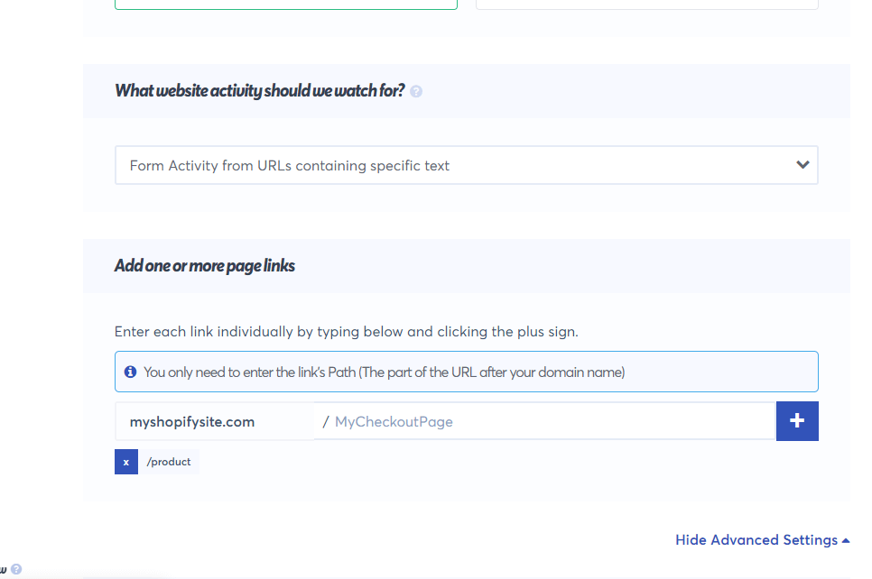Open the Form Activity from URLs dropdown
The height and width of the screenshot is (579, 872).
pyautogui.click(x=466, y=165)
